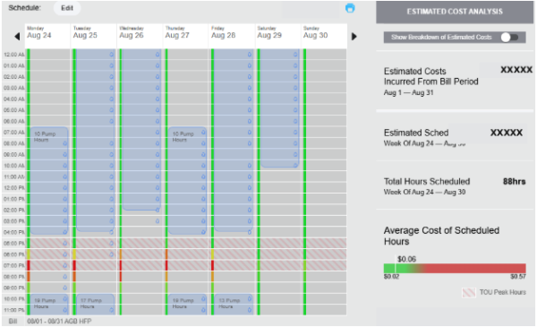Click circular icon in Thursday 07:00 AM slot
The width and height of the screenshot is (537, 327).
pos(203,133)
